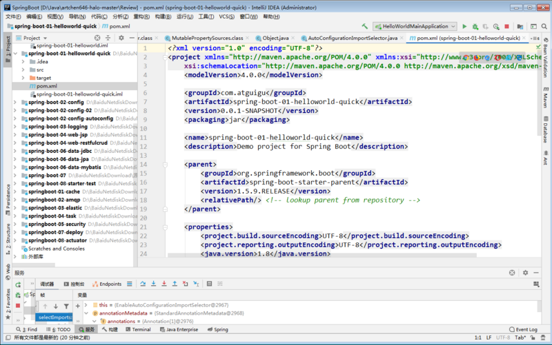The height and width of the screenshot is (345, 552).
Task: Run with coverage icon in the top toolbar
Action: (x=486, y=26)
